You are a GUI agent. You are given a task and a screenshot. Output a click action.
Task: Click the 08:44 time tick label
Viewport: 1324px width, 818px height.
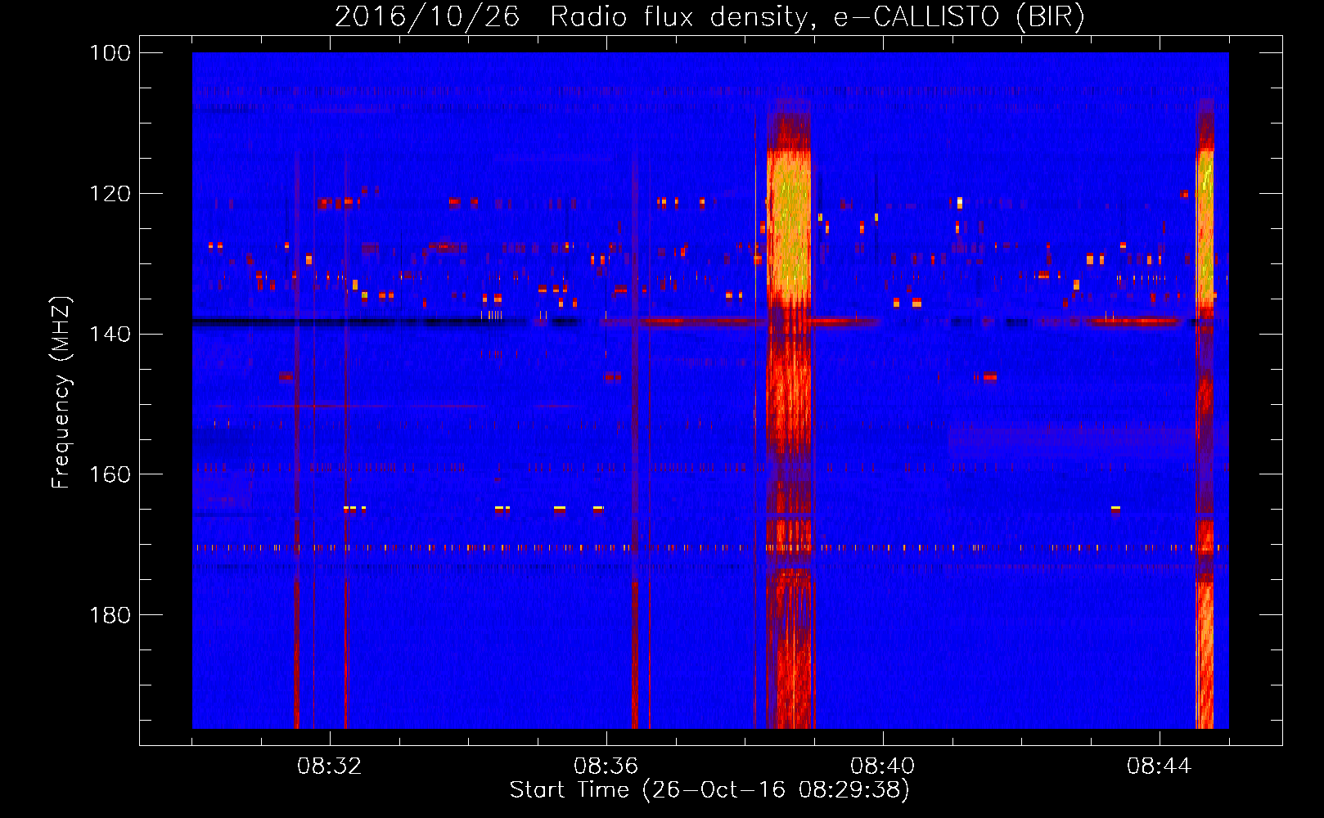coord(1160,766)
